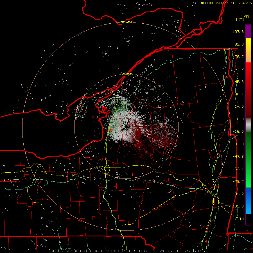Click the gray near-zero segment of color bar
Viewport: 253px width, 253px height.
point(248,125)
